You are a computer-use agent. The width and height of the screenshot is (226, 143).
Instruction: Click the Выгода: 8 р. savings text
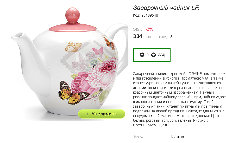pyautogui.click(x=167, y=37)
